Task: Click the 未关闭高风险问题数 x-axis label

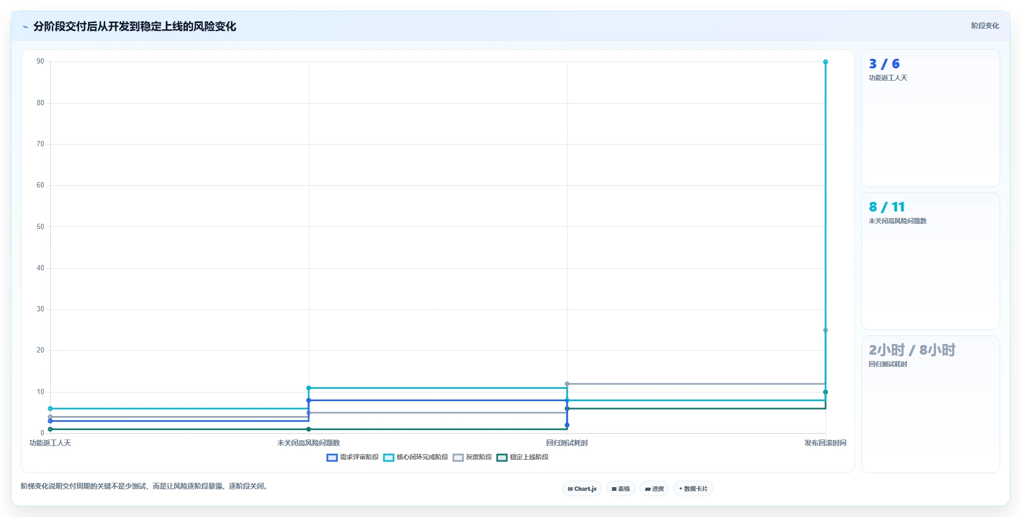Action: click(x=309, y=443)
